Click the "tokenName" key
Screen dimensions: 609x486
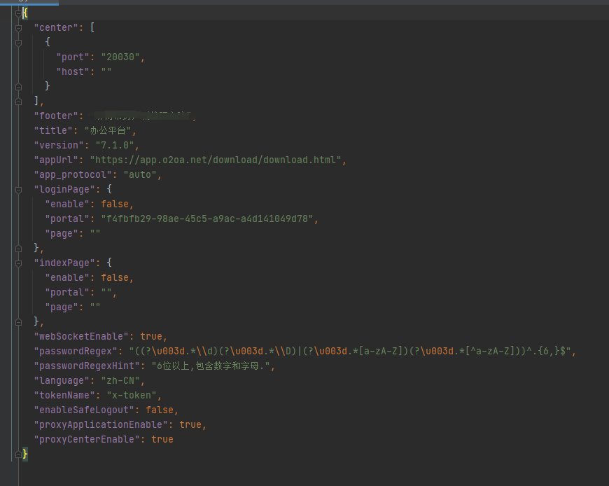pyautogui.click(x=64, y=396)
